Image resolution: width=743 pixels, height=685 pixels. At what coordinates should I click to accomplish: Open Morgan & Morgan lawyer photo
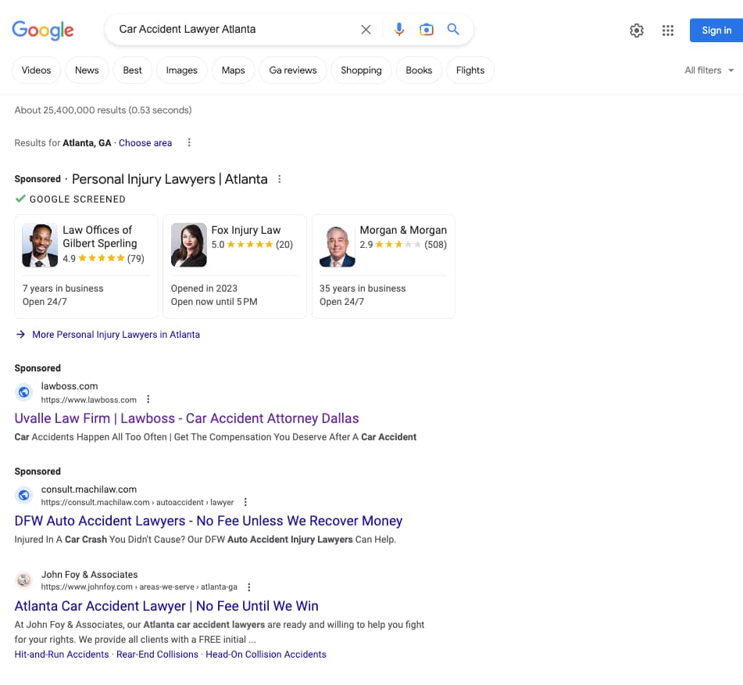click(x=337, y=246)
